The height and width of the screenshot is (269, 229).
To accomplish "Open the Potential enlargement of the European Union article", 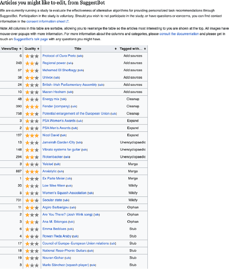I will click(76, 114).
